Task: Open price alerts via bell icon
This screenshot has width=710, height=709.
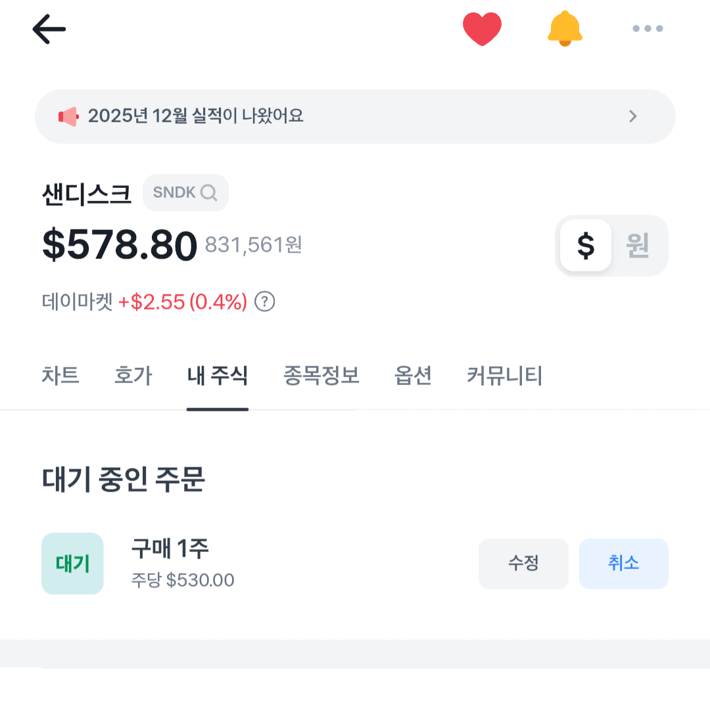Action: point(565,30)
